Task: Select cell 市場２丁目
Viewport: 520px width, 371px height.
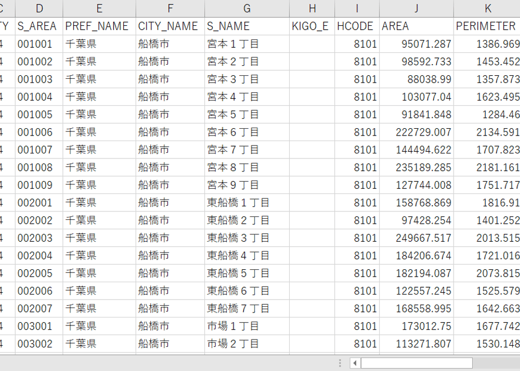Action: click(x=247, y=343)
